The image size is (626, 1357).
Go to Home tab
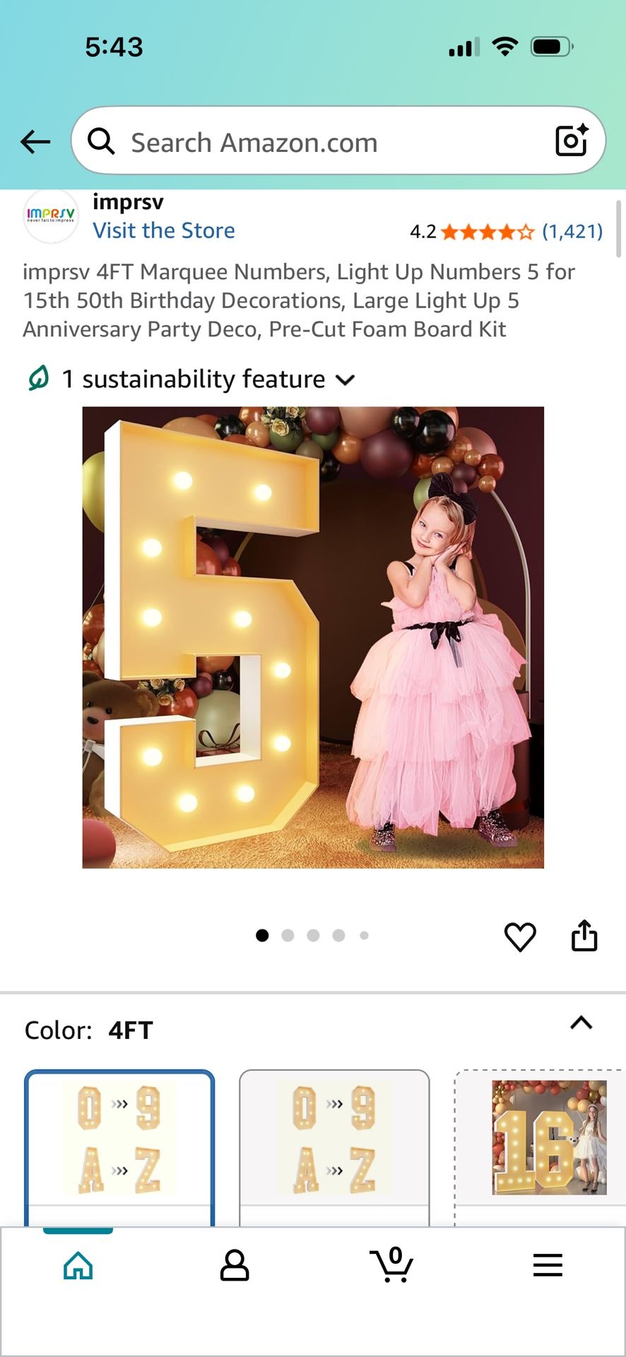[x=78, y=1266]
